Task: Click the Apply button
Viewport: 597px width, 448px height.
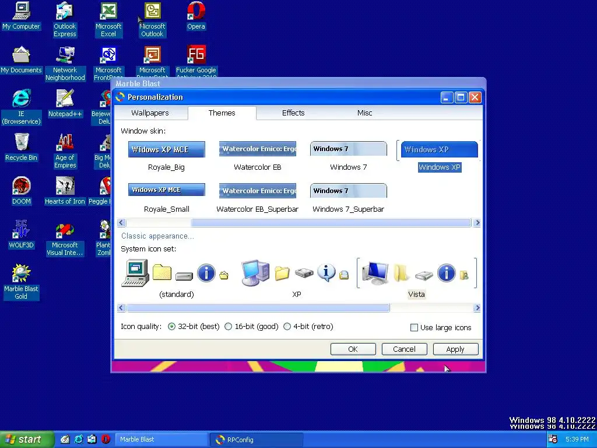Action: click(x=455, y=349)
